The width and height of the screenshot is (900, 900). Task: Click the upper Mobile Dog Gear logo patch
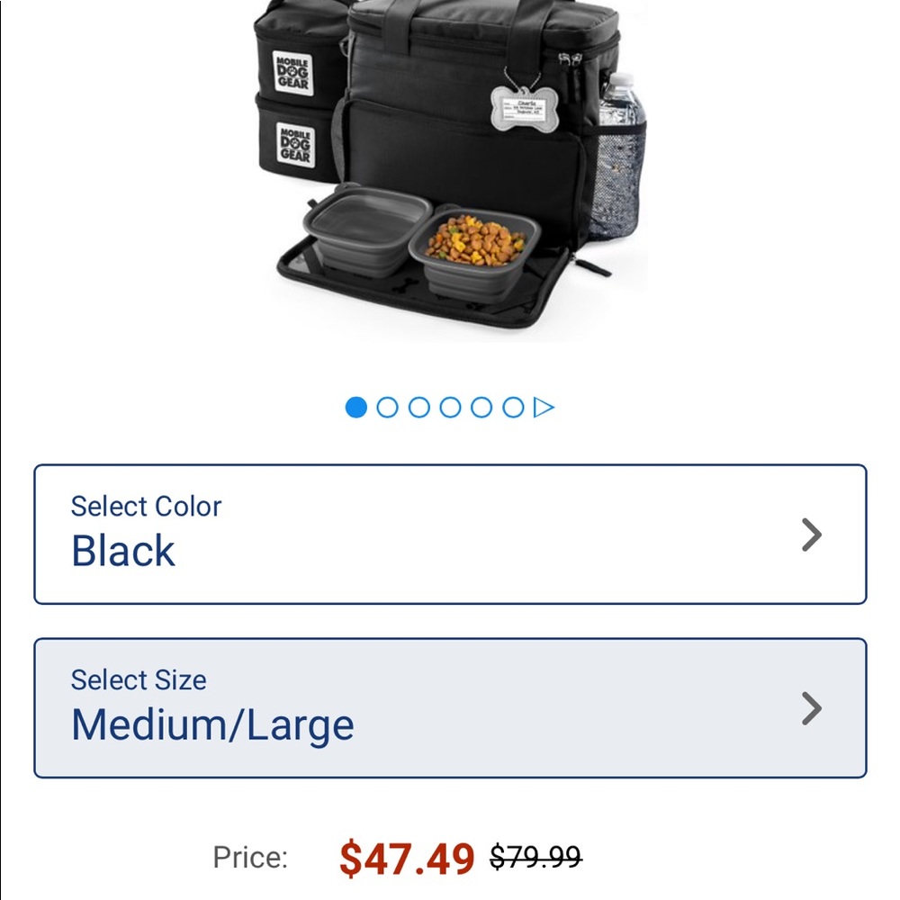(x=293, y=74)
